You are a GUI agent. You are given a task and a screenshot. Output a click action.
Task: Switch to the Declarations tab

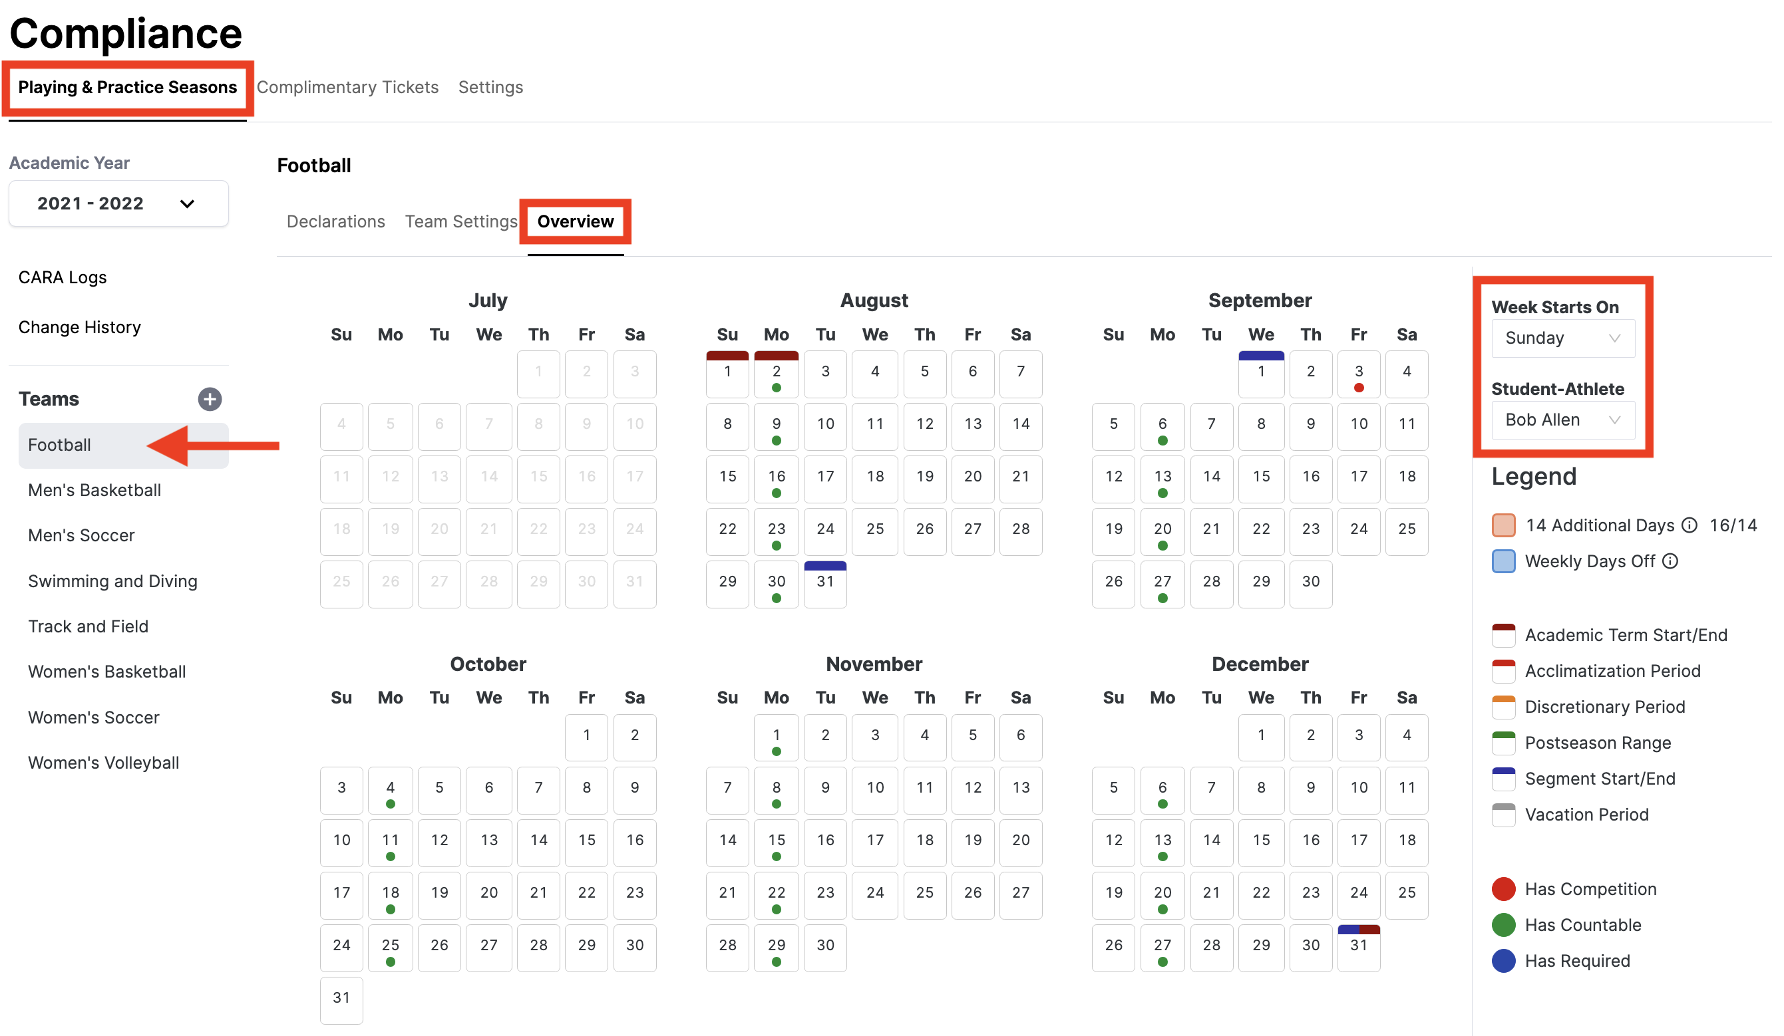[x=335, y=221]
